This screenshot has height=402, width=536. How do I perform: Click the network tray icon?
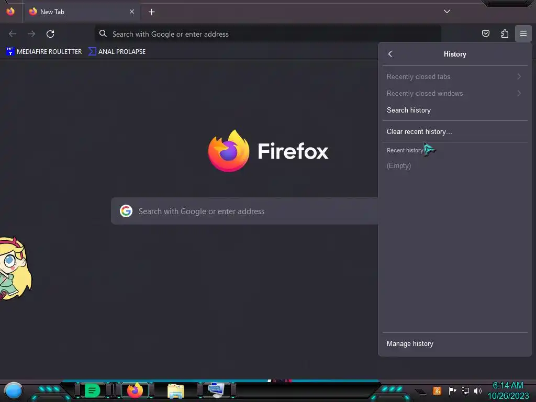[465, 390]
